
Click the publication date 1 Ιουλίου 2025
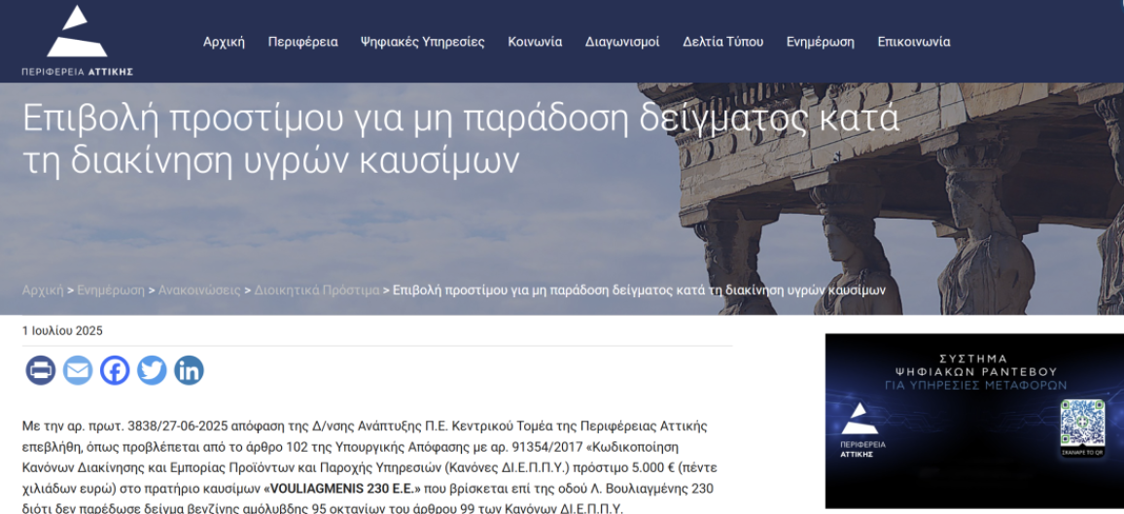click(x=62, y=330)
